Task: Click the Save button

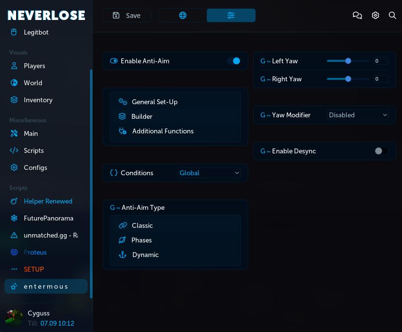Action: point(127,15)
